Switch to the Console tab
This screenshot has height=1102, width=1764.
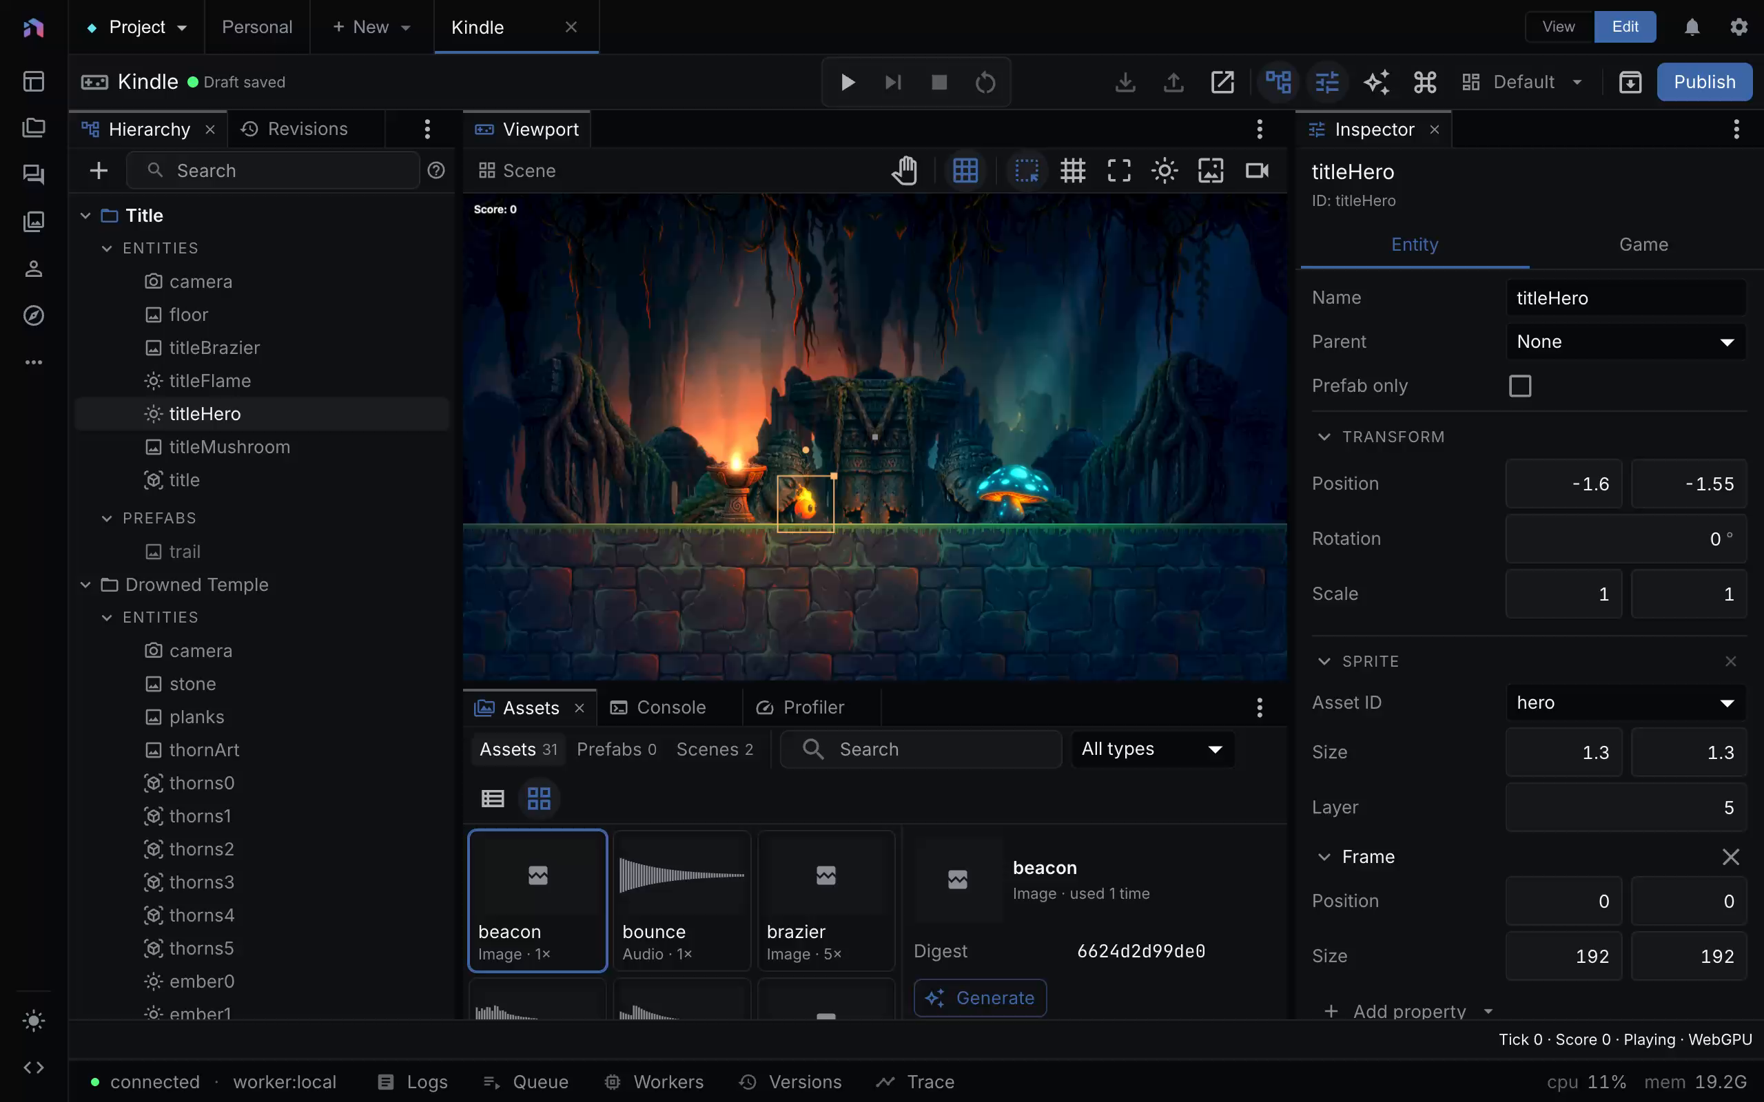pyautogui.click(x=670, y=708)
